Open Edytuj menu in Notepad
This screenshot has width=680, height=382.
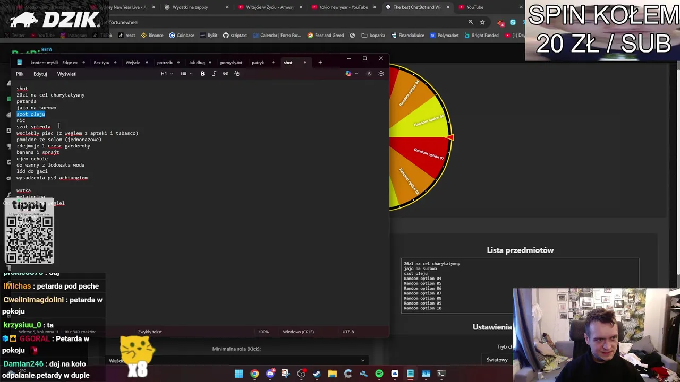pos(40,74)
